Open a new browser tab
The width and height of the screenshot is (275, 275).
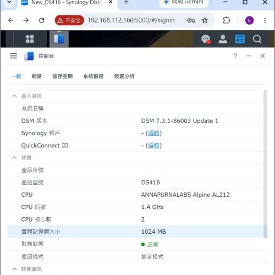[x=126, y=2]
